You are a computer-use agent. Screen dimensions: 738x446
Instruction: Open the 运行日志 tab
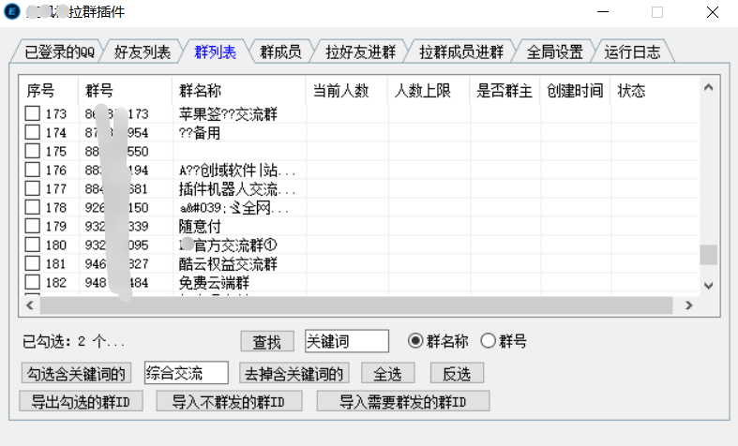[x=631, y=52]
